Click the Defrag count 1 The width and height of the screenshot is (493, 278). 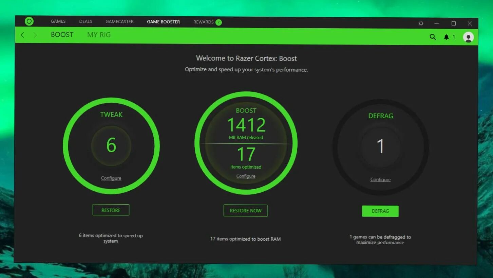pos(380,146)
